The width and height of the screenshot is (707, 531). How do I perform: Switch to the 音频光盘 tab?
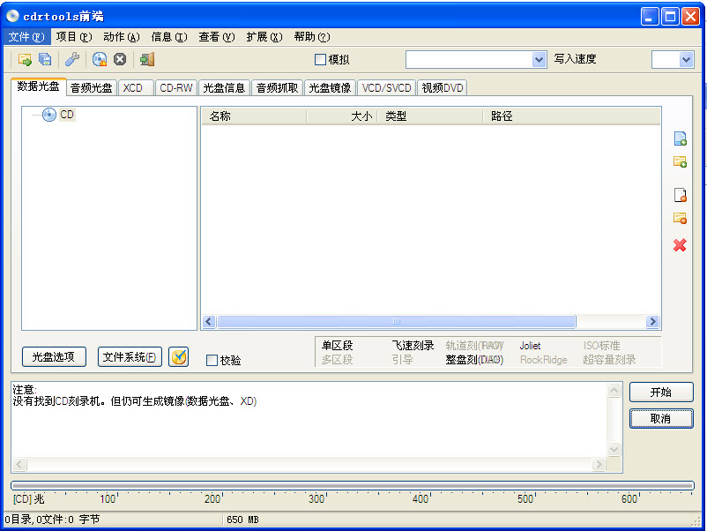pos(92,88)
